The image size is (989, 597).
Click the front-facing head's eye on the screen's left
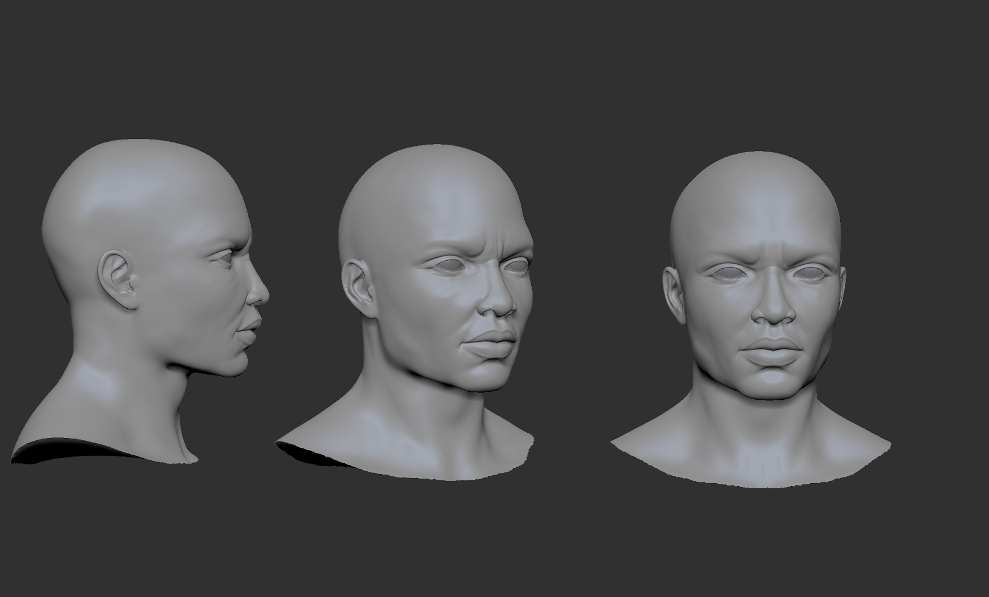(x=727, y=273)
